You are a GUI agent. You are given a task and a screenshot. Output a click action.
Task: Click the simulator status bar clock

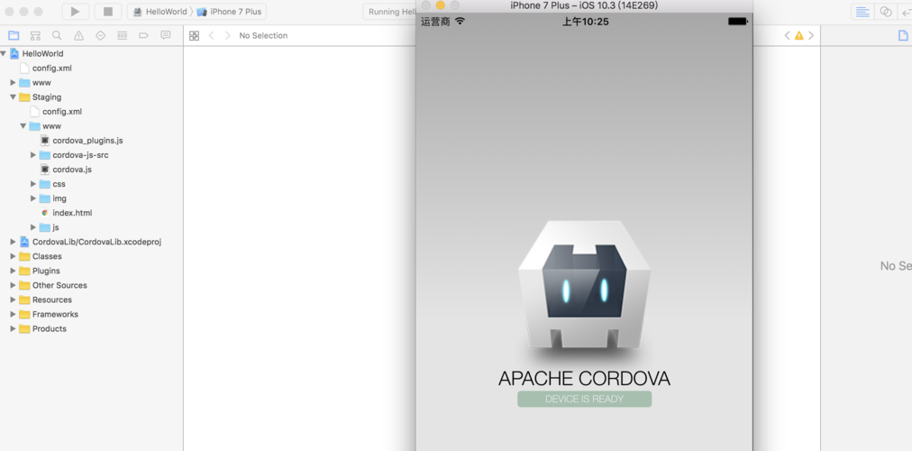coord(585,22)
